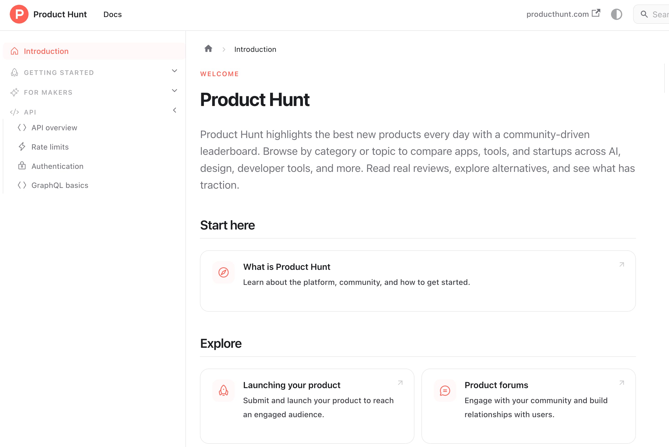Screen dimensions: 669x447
Task: Open the What is Product Hunt card
Action: click(x=418, y=281)
